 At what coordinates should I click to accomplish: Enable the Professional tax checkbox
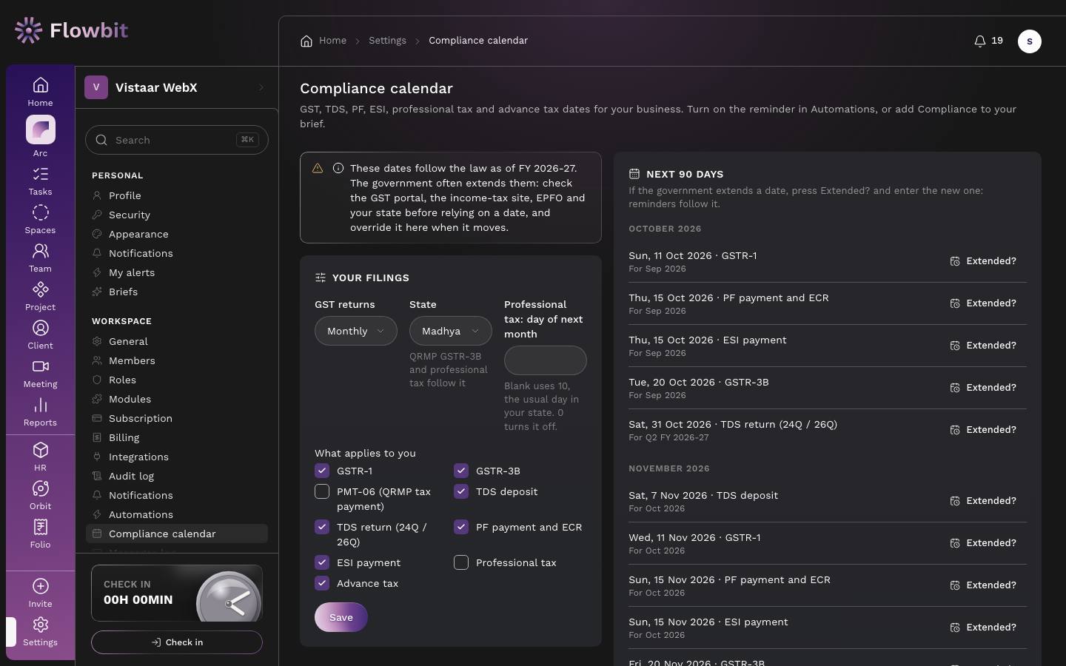[461, 562]
